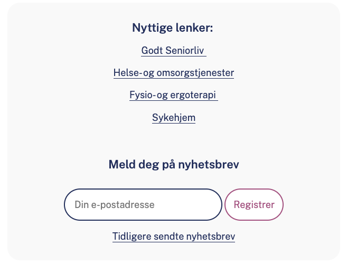The image size is (347, 264).
Task: Visit the Sykehjem link
Action: 173,118
